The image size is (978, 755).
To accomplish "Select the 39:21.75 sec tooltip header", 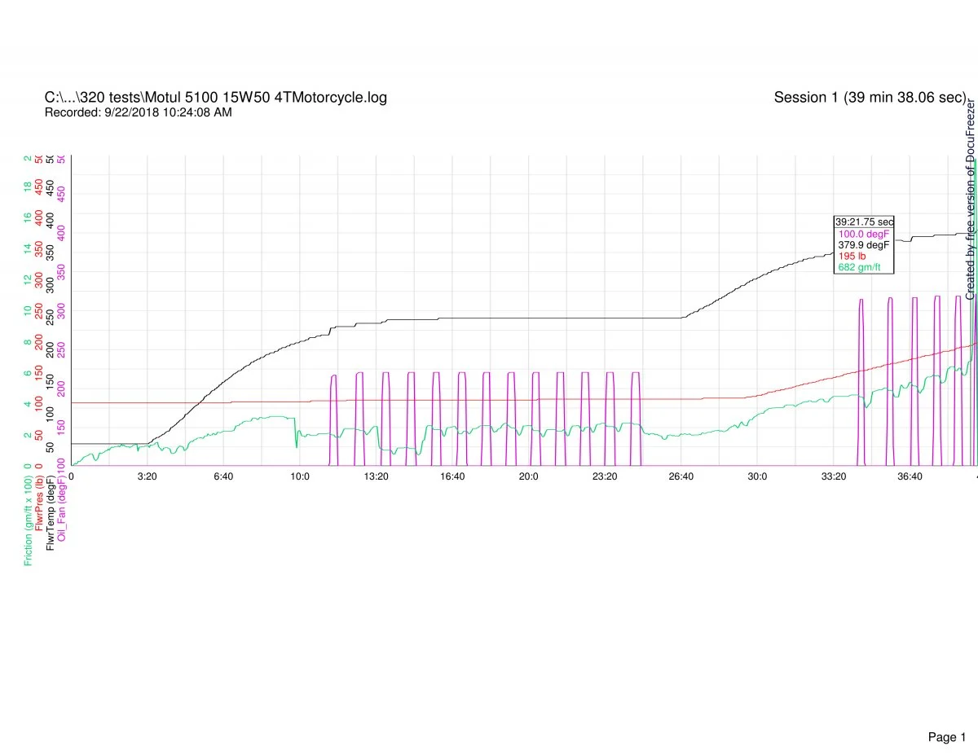I will click(864, 222).
